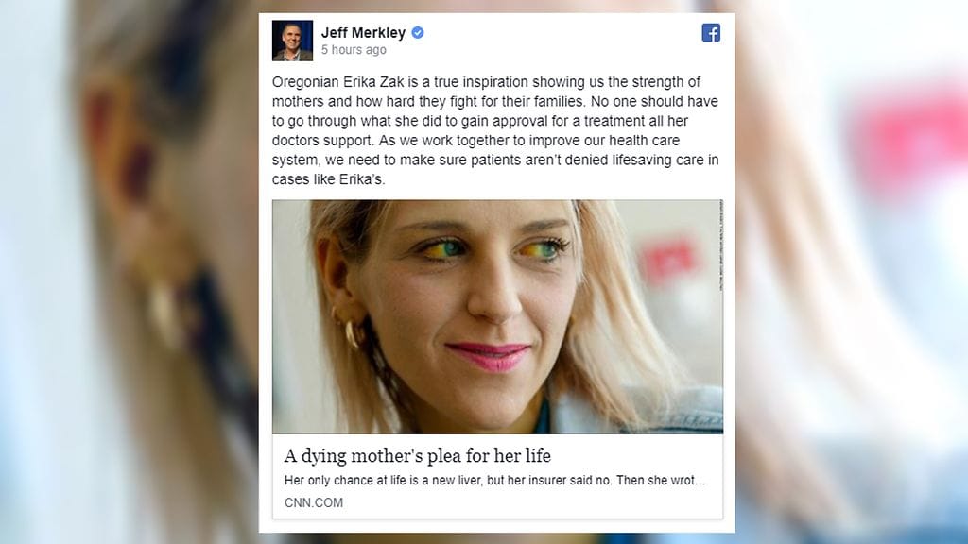Image resolution: width=968 pixels, height=544 pixels.
Task: Click the enlarged blurred earring in the left background
Action: [x=164, y=314]
